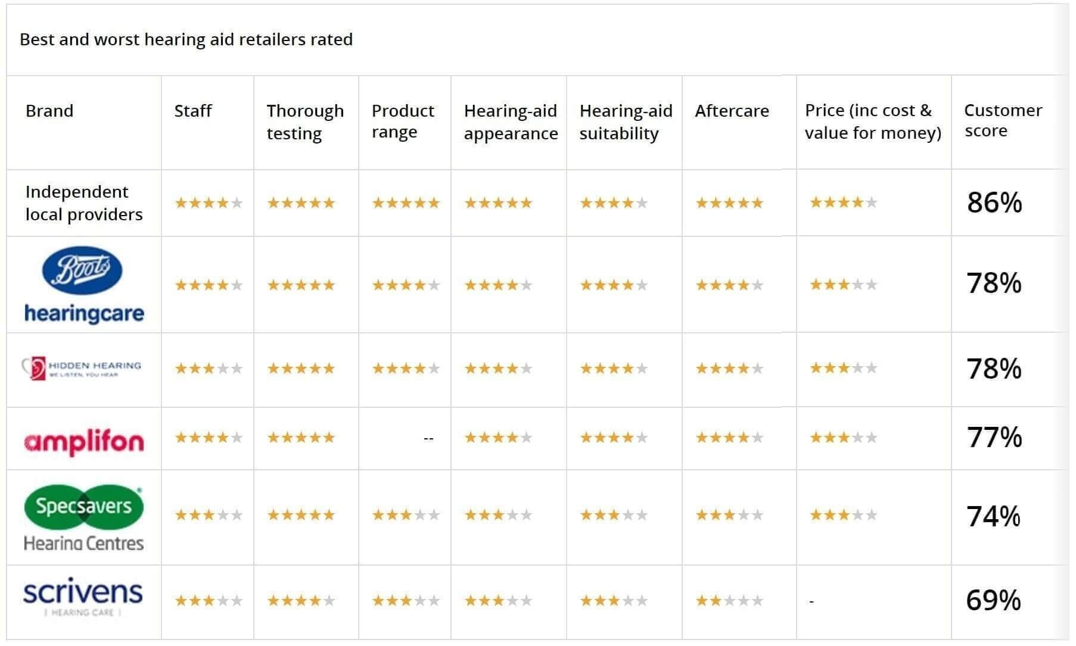1076x646 pixels.
Task: Click Independent local providers staff star rating
Action: tap(209, 203)
